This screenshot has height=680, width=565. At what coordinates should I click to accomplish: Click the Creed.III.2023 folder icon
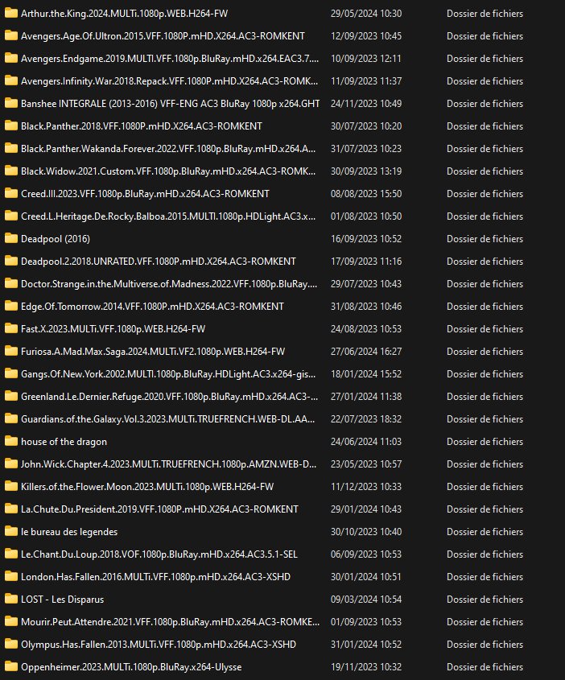(x=10, y=193)
